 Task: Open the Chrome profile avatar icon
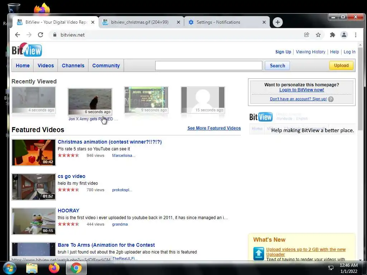pos(344,35)
